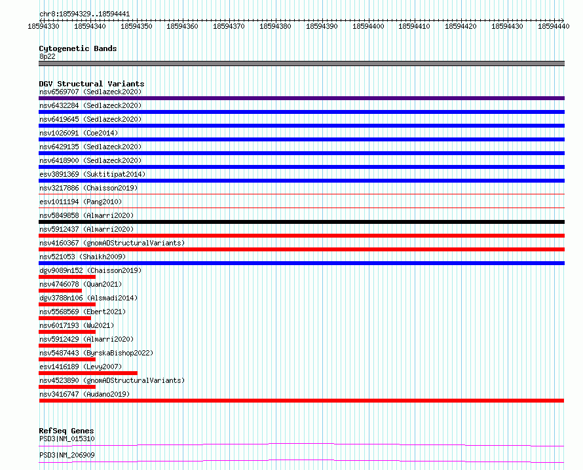The height and width of the screenshot is (470, 583).
Task: Click the blue esv3891369 variant bar
Action: [301, 181]
